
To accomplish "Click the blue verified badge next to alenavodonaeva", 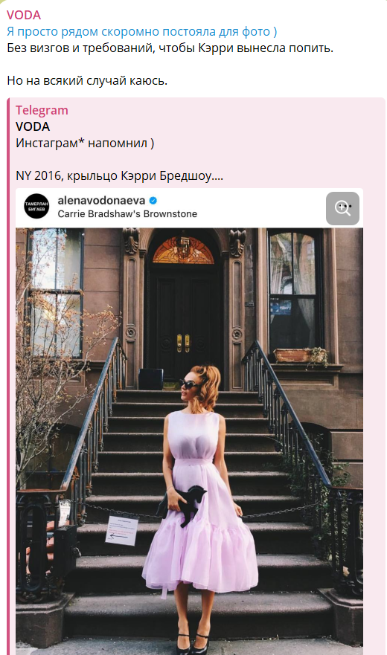I will (x=153, y=201).
